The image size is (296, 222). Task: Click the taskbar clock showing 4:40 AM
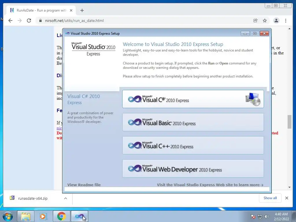(281, 217)
